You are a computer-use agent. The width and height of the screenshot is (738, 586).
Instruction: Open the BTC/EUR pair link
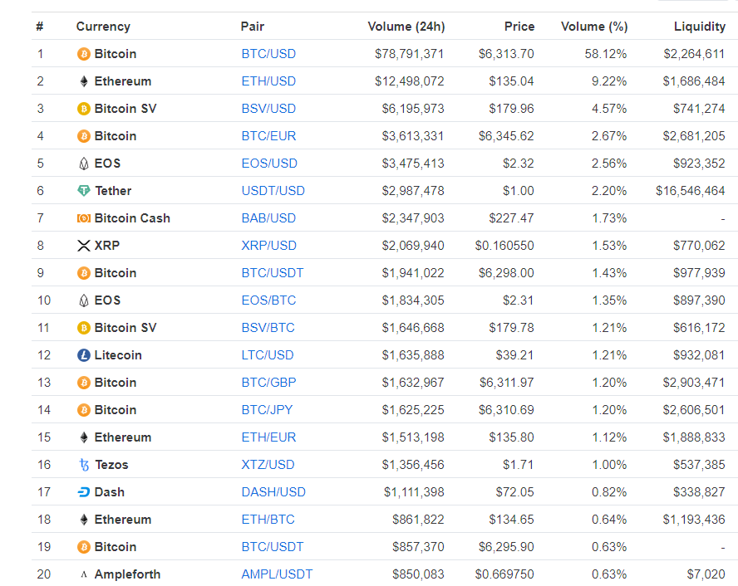268,136
